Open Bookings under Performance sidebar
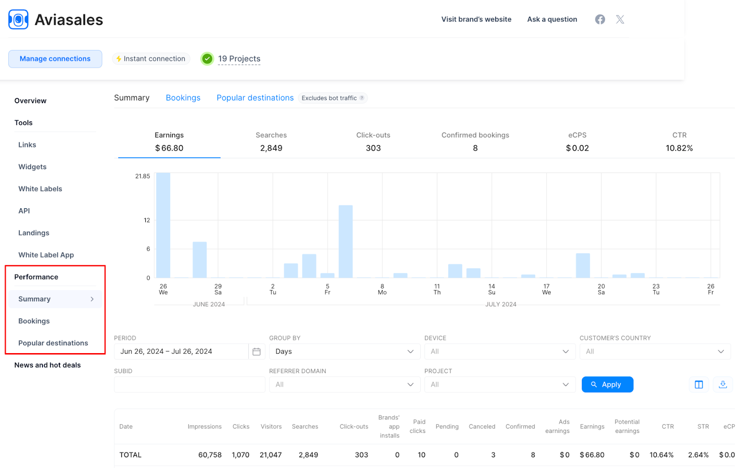Image resolution: width=747 pixels, height=468 pixels. pos(34,321)
